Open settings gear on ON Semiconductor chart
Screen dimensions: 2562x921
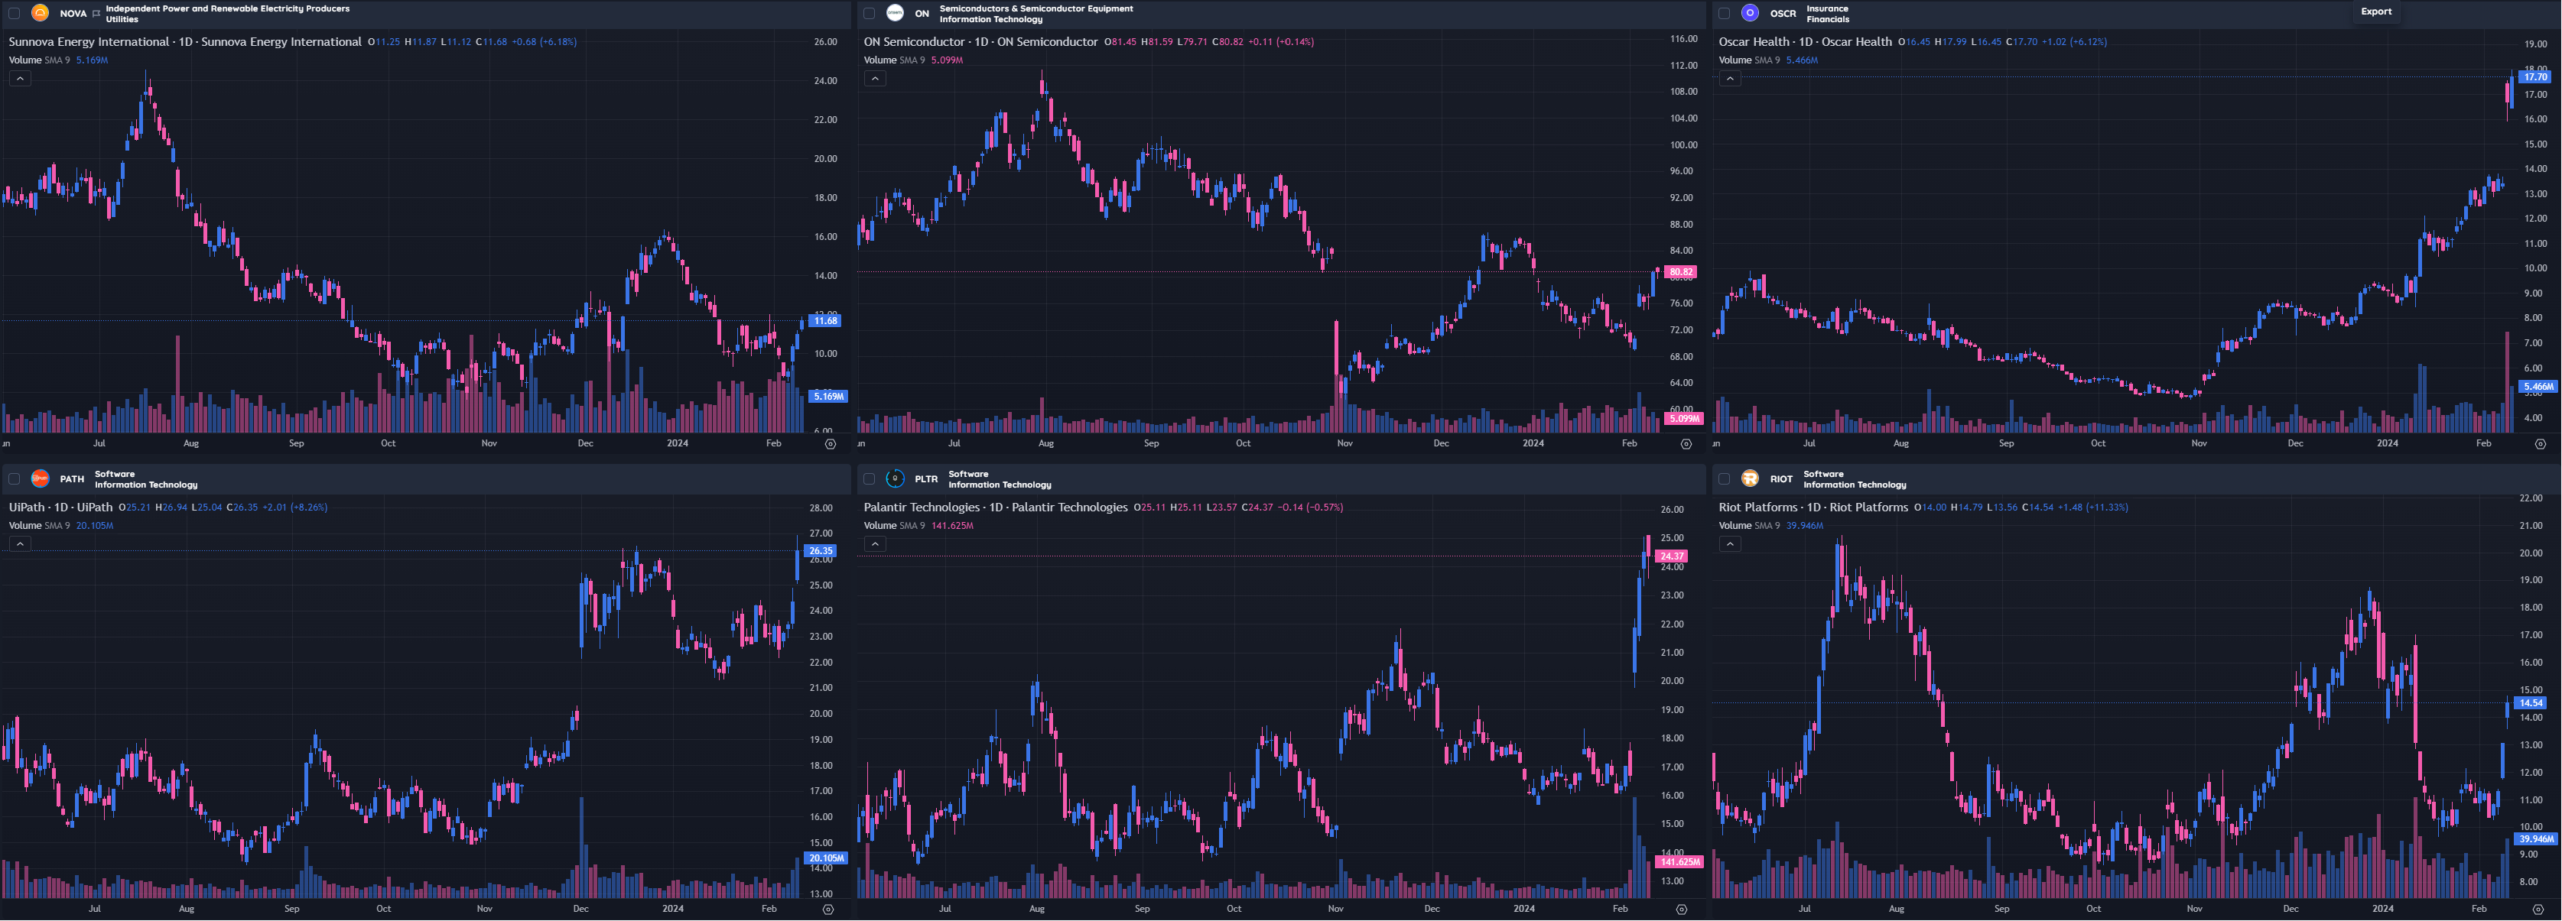1686,444
